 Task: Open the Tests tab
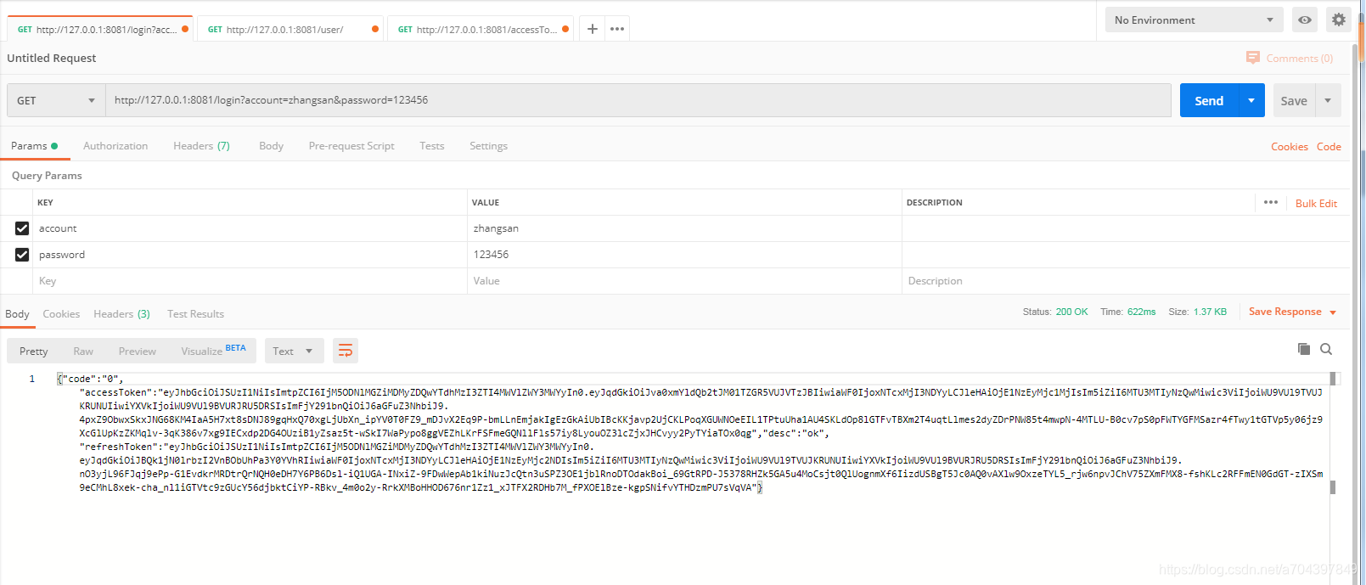[431, 146]
